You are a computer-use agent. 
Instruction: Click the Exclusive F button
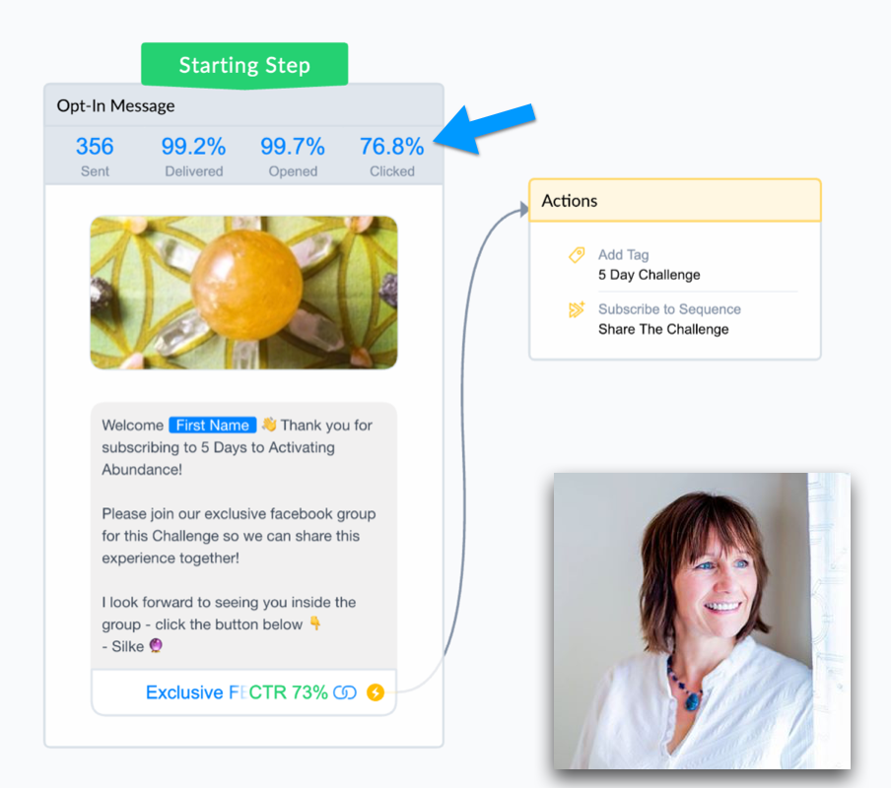[x=243, y=692]
